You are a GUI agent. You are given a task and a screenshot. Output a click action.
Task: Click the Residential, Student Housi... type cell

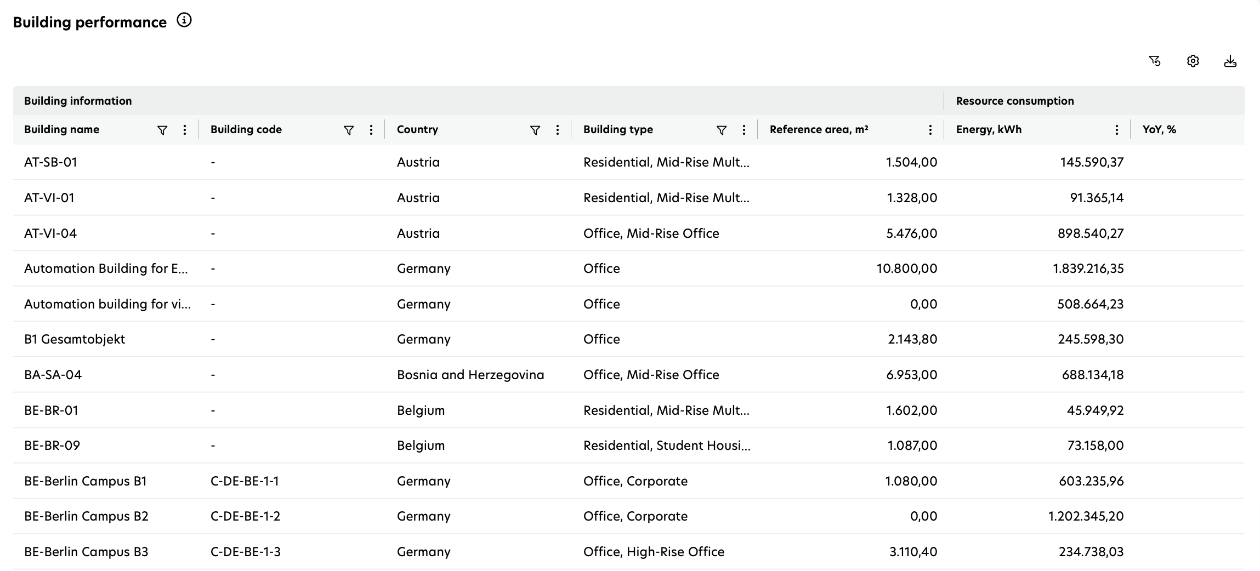coord(667,446)
